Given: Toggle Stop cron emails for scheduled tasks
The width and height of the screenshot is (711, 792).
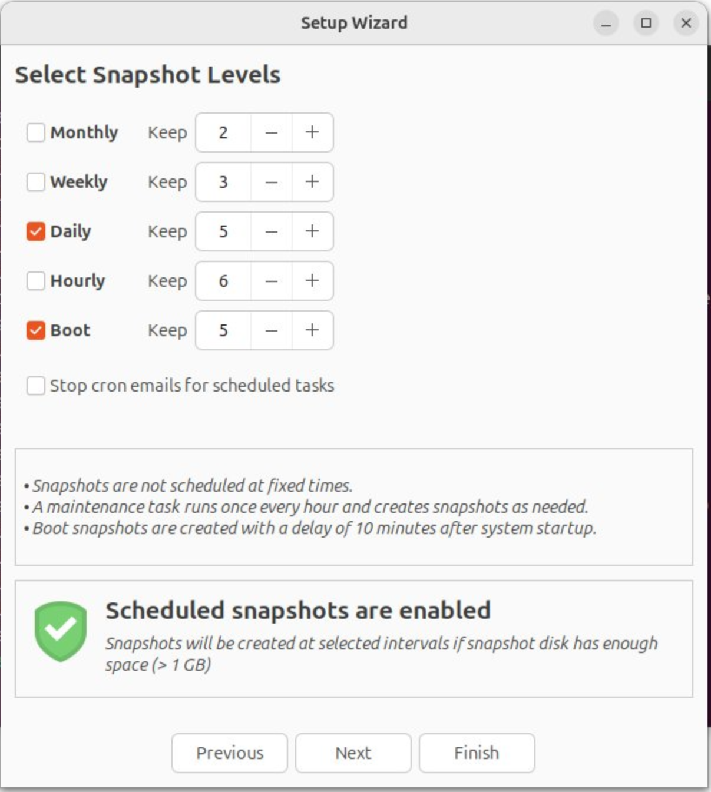Looking at the screenshot, I should point(36,386).
